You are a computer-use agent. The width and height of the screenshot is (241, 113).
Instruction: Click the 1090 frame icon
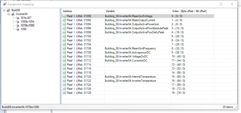tap(18, 29)
